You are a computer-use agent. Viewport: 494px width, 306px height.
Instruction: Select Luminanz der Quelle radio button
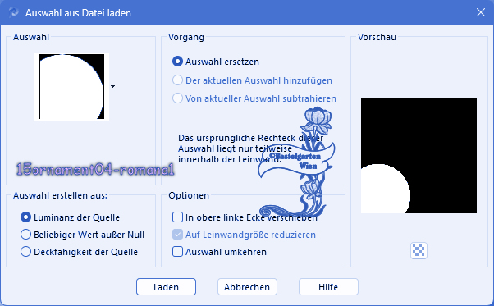pyautogui.click(x=25, y=217)
